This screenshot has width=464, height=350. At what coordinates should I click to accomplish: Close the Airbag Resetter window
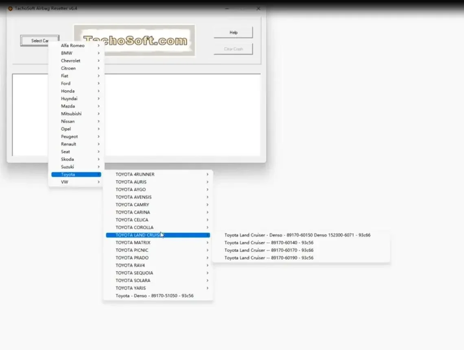(258, 9)
